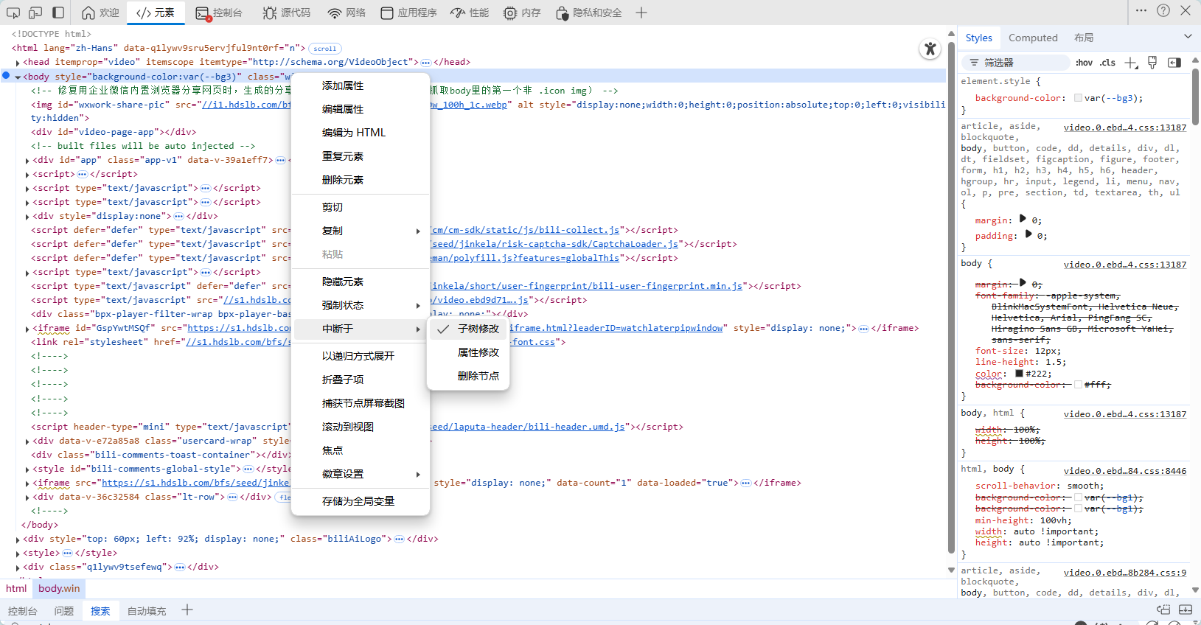Choose 编辑为 HTML menu entry
Viewport: 1201px width, 625px height.
[361, 133]
